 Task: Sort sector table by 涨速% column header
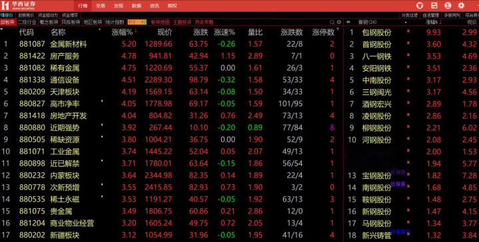(225, 33)
